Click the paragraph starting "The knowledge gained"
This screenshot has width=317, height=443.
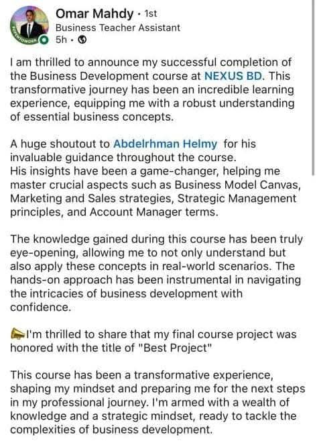click(157, 273)
